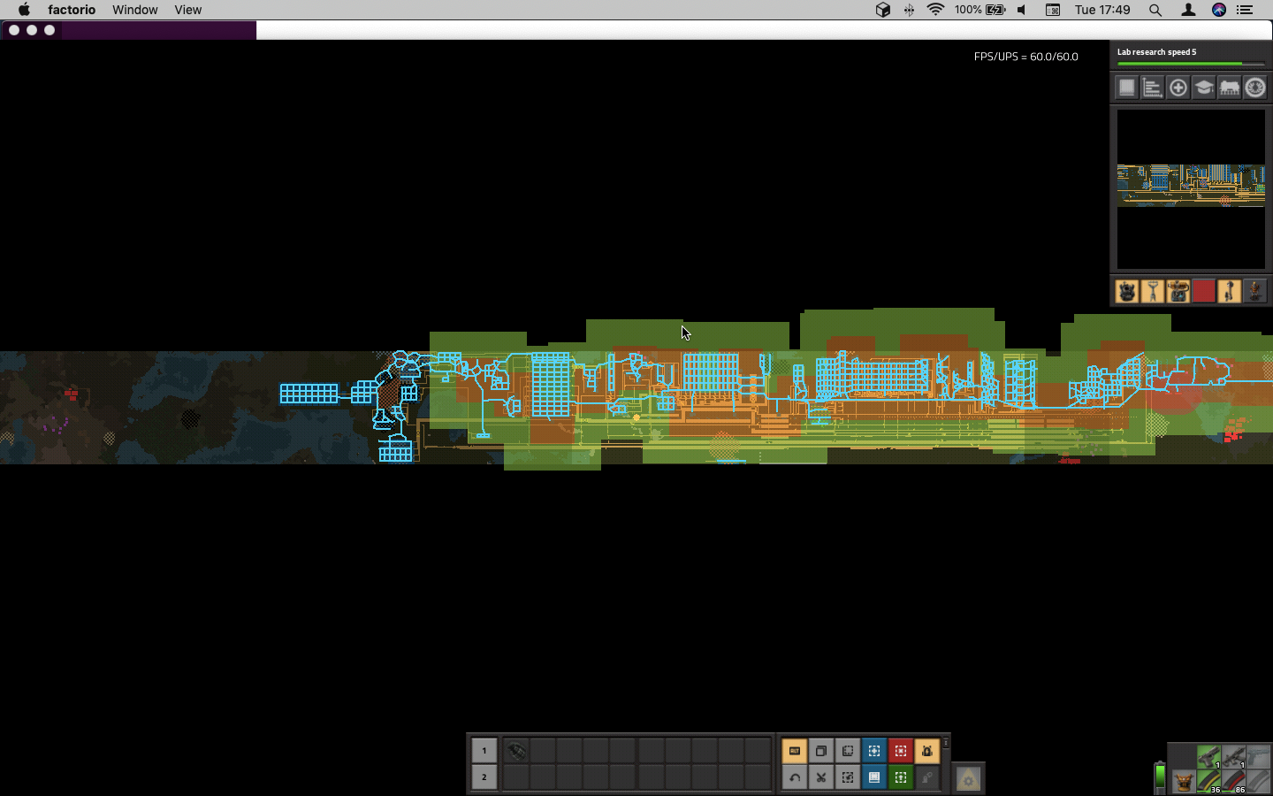Click the green research progress bar
Viewport: 1273px width, 796px height.
pos(1191,64)
